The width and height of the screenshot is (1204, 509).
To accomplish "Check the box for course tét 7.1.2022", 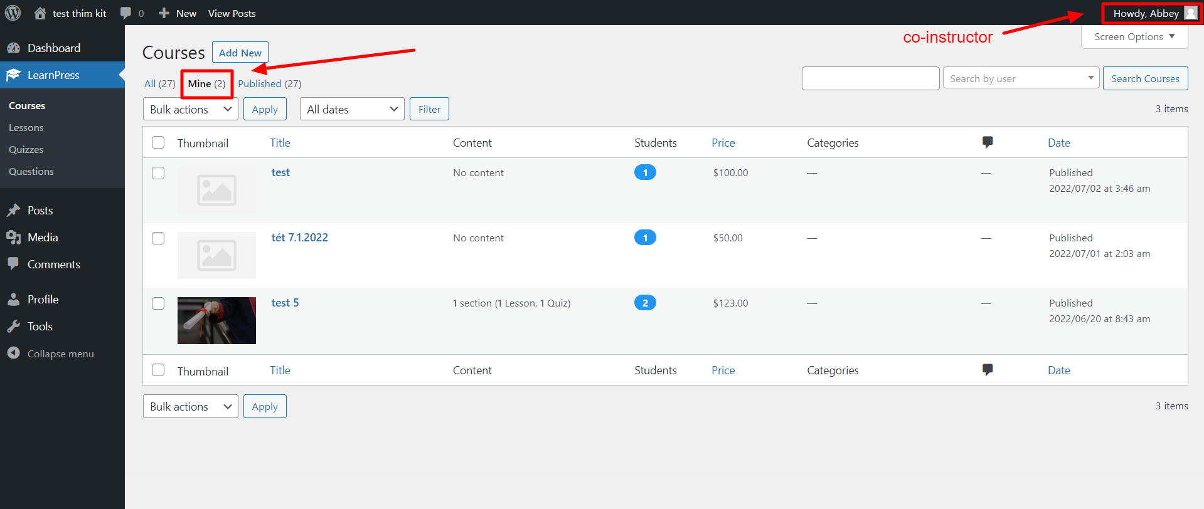I will 158,238.
